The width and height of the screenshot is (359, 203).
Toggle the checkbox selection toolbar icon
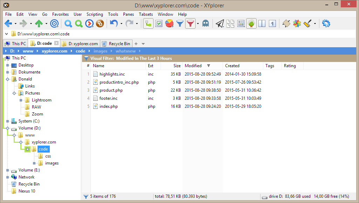pyautogui.click(x=158, y=23)
